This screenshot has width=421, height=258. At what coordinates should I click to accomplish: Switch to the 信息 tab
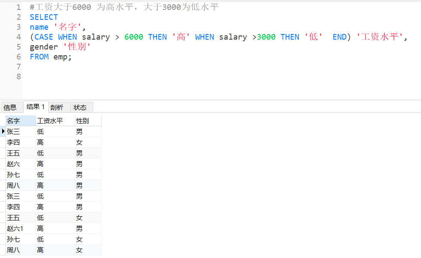10,107
